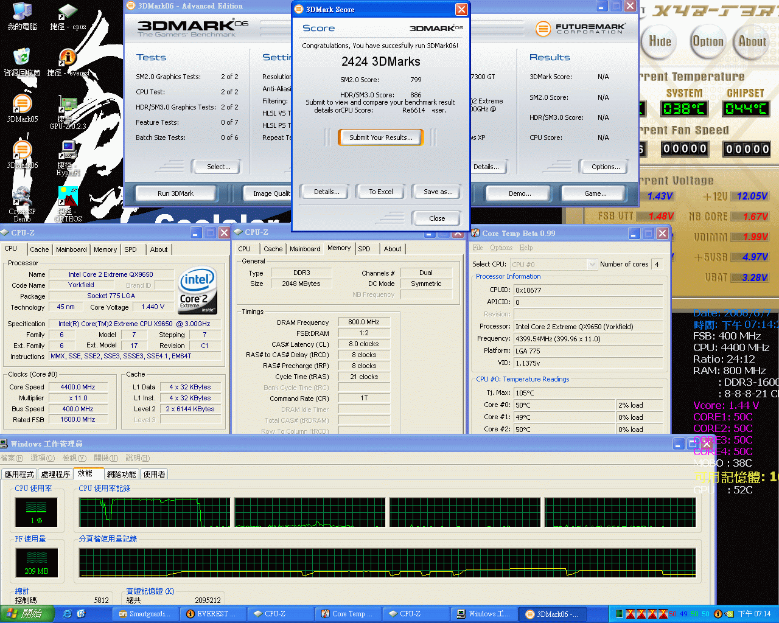The height and width of the screenshot is (623, 779).
Task: Open the SPD tab in left CPU-Z window
Action: click(130, 249)
